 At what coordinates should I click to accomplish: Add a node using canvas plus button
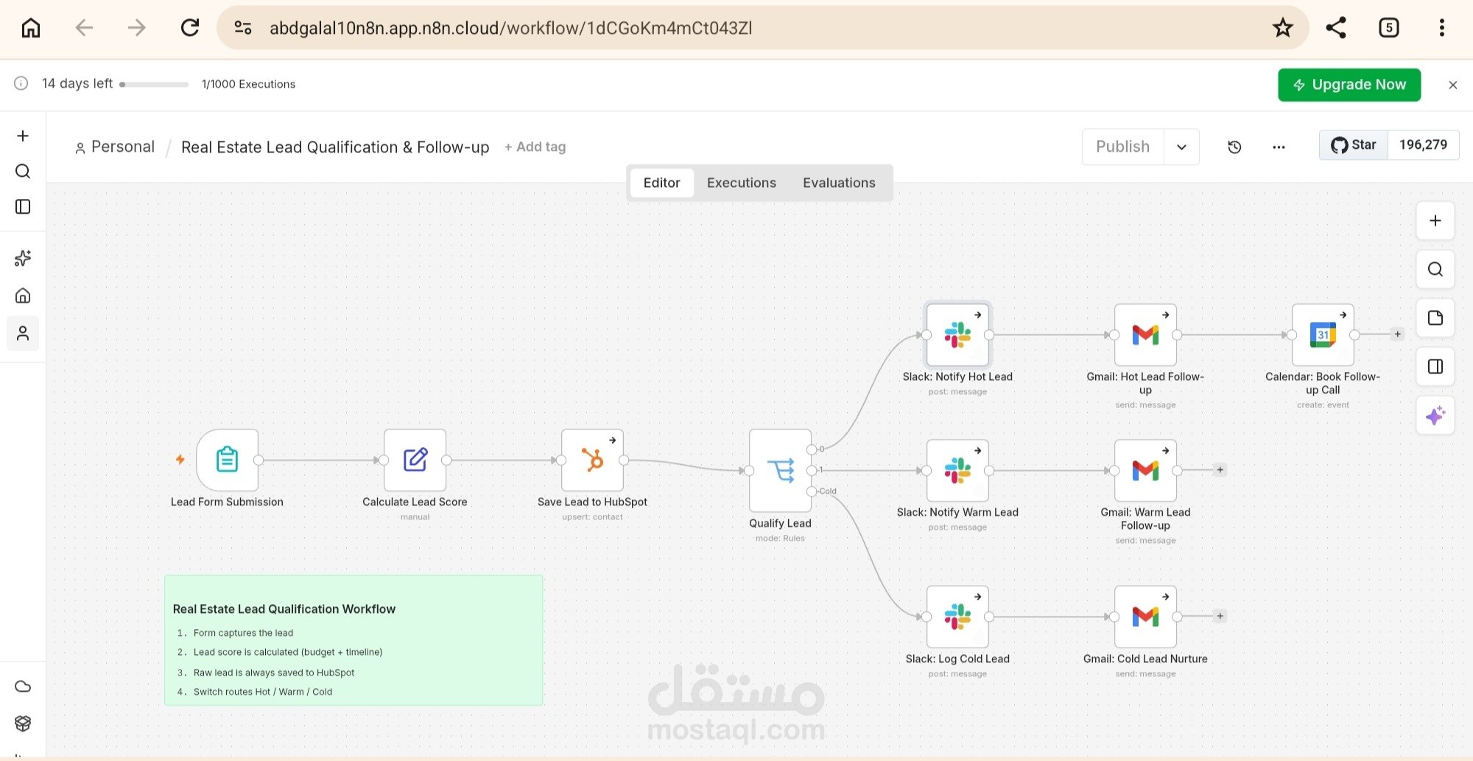[1435, 220]
